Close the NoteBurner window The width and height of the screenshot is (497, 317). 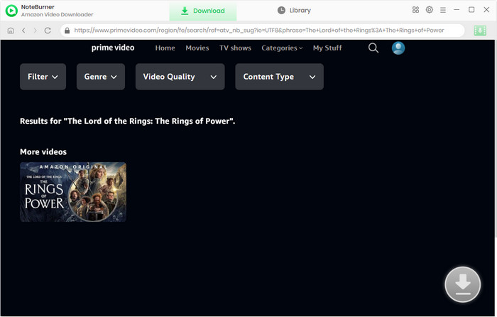coord(486,10)
